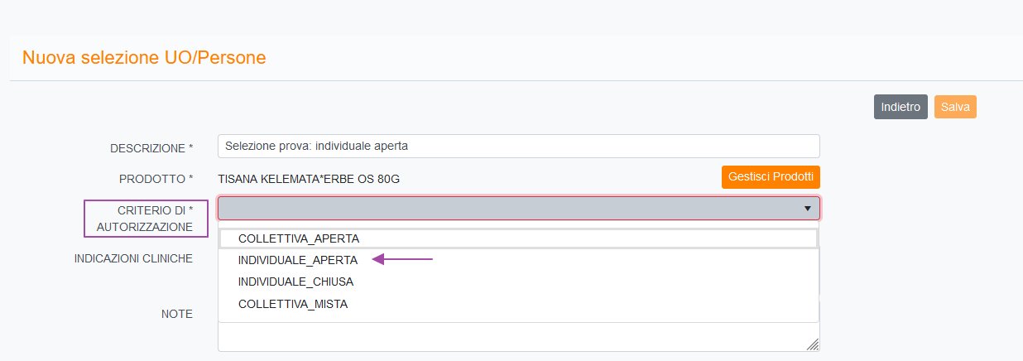Viewport: 1023px width, 361px height.
Task: Choose INDIVIDUALE_APERTA from the list
Action: tap(298, 260)
